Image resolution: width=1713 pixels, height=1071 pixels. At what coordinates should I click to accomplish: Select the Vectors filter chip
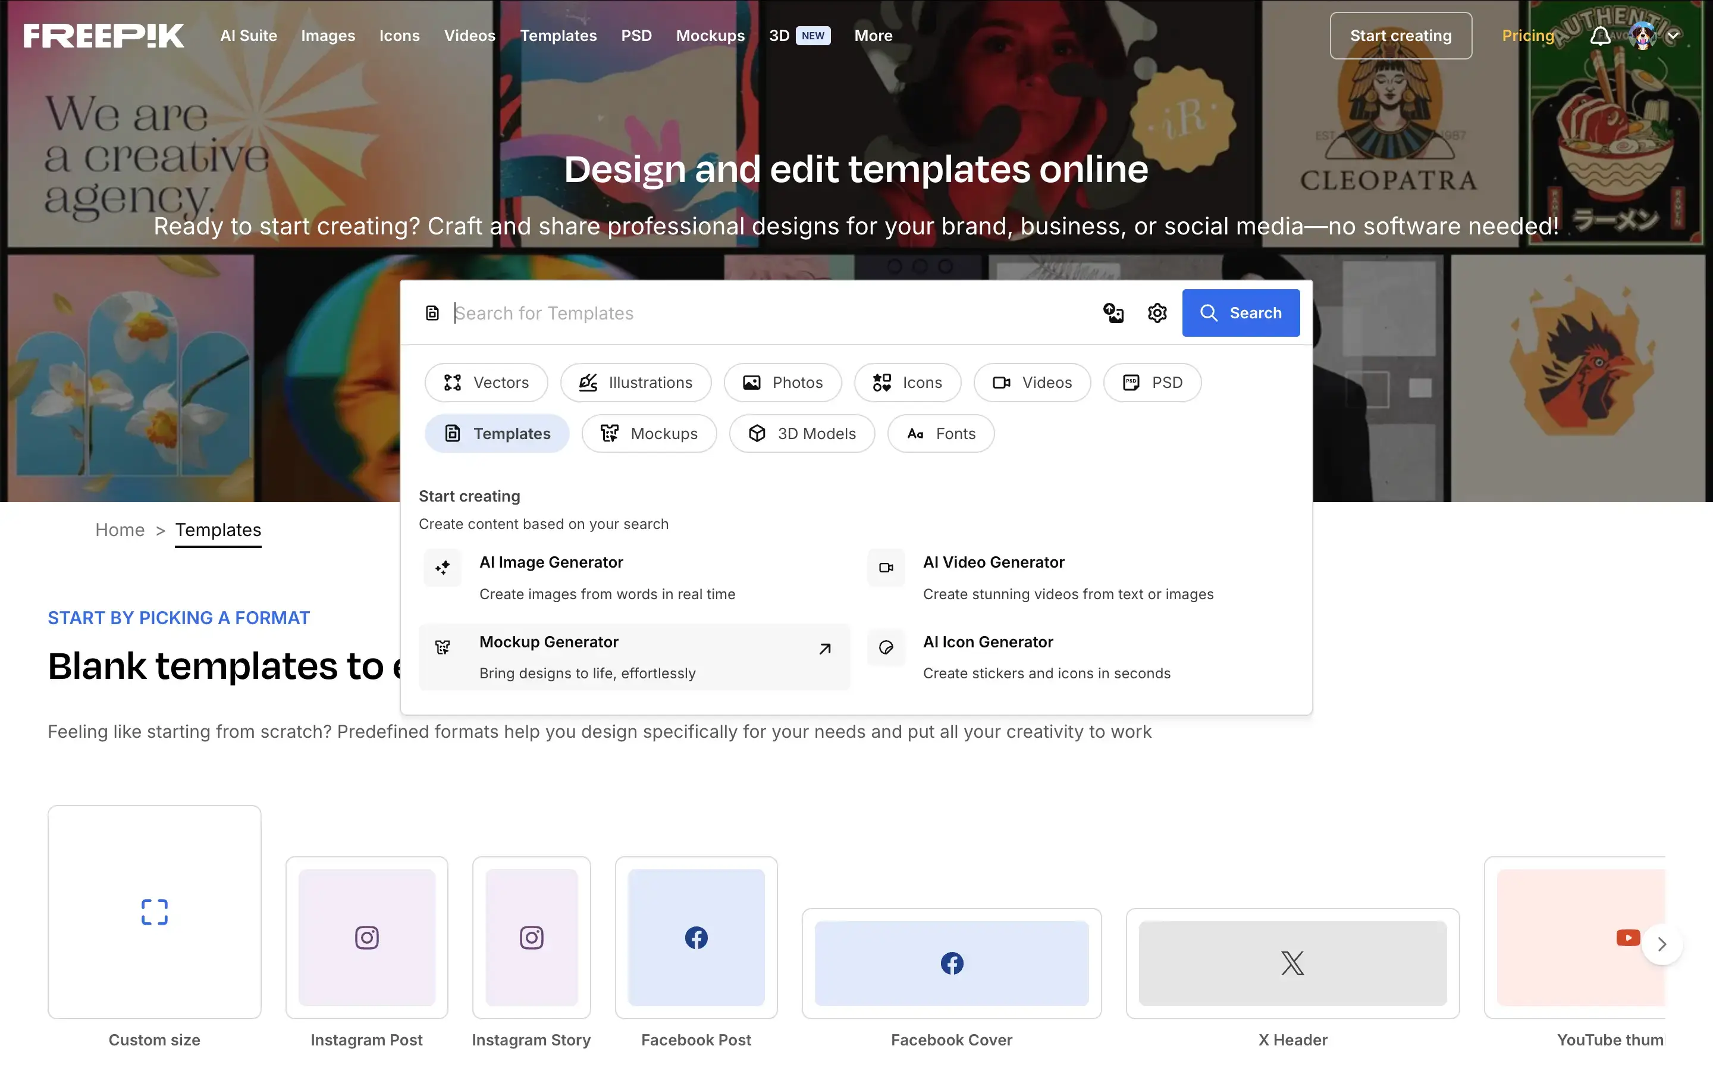[487, 383]
